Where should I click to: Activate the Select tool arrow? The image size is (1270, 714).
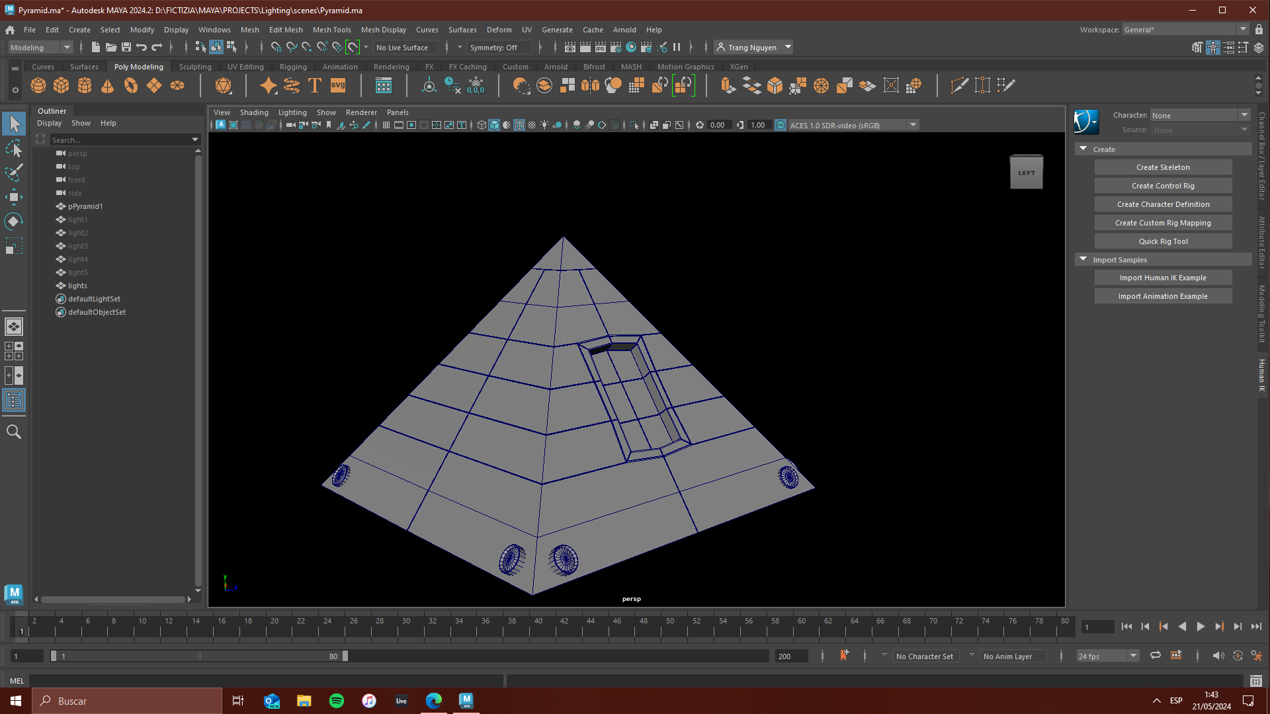tap(14, 123)
